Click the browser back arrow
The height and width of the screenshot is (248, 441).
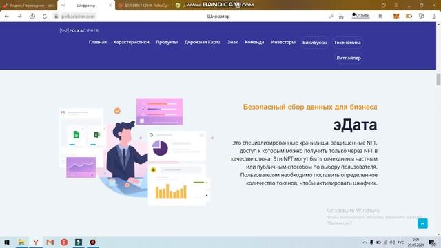pos(7,17)
